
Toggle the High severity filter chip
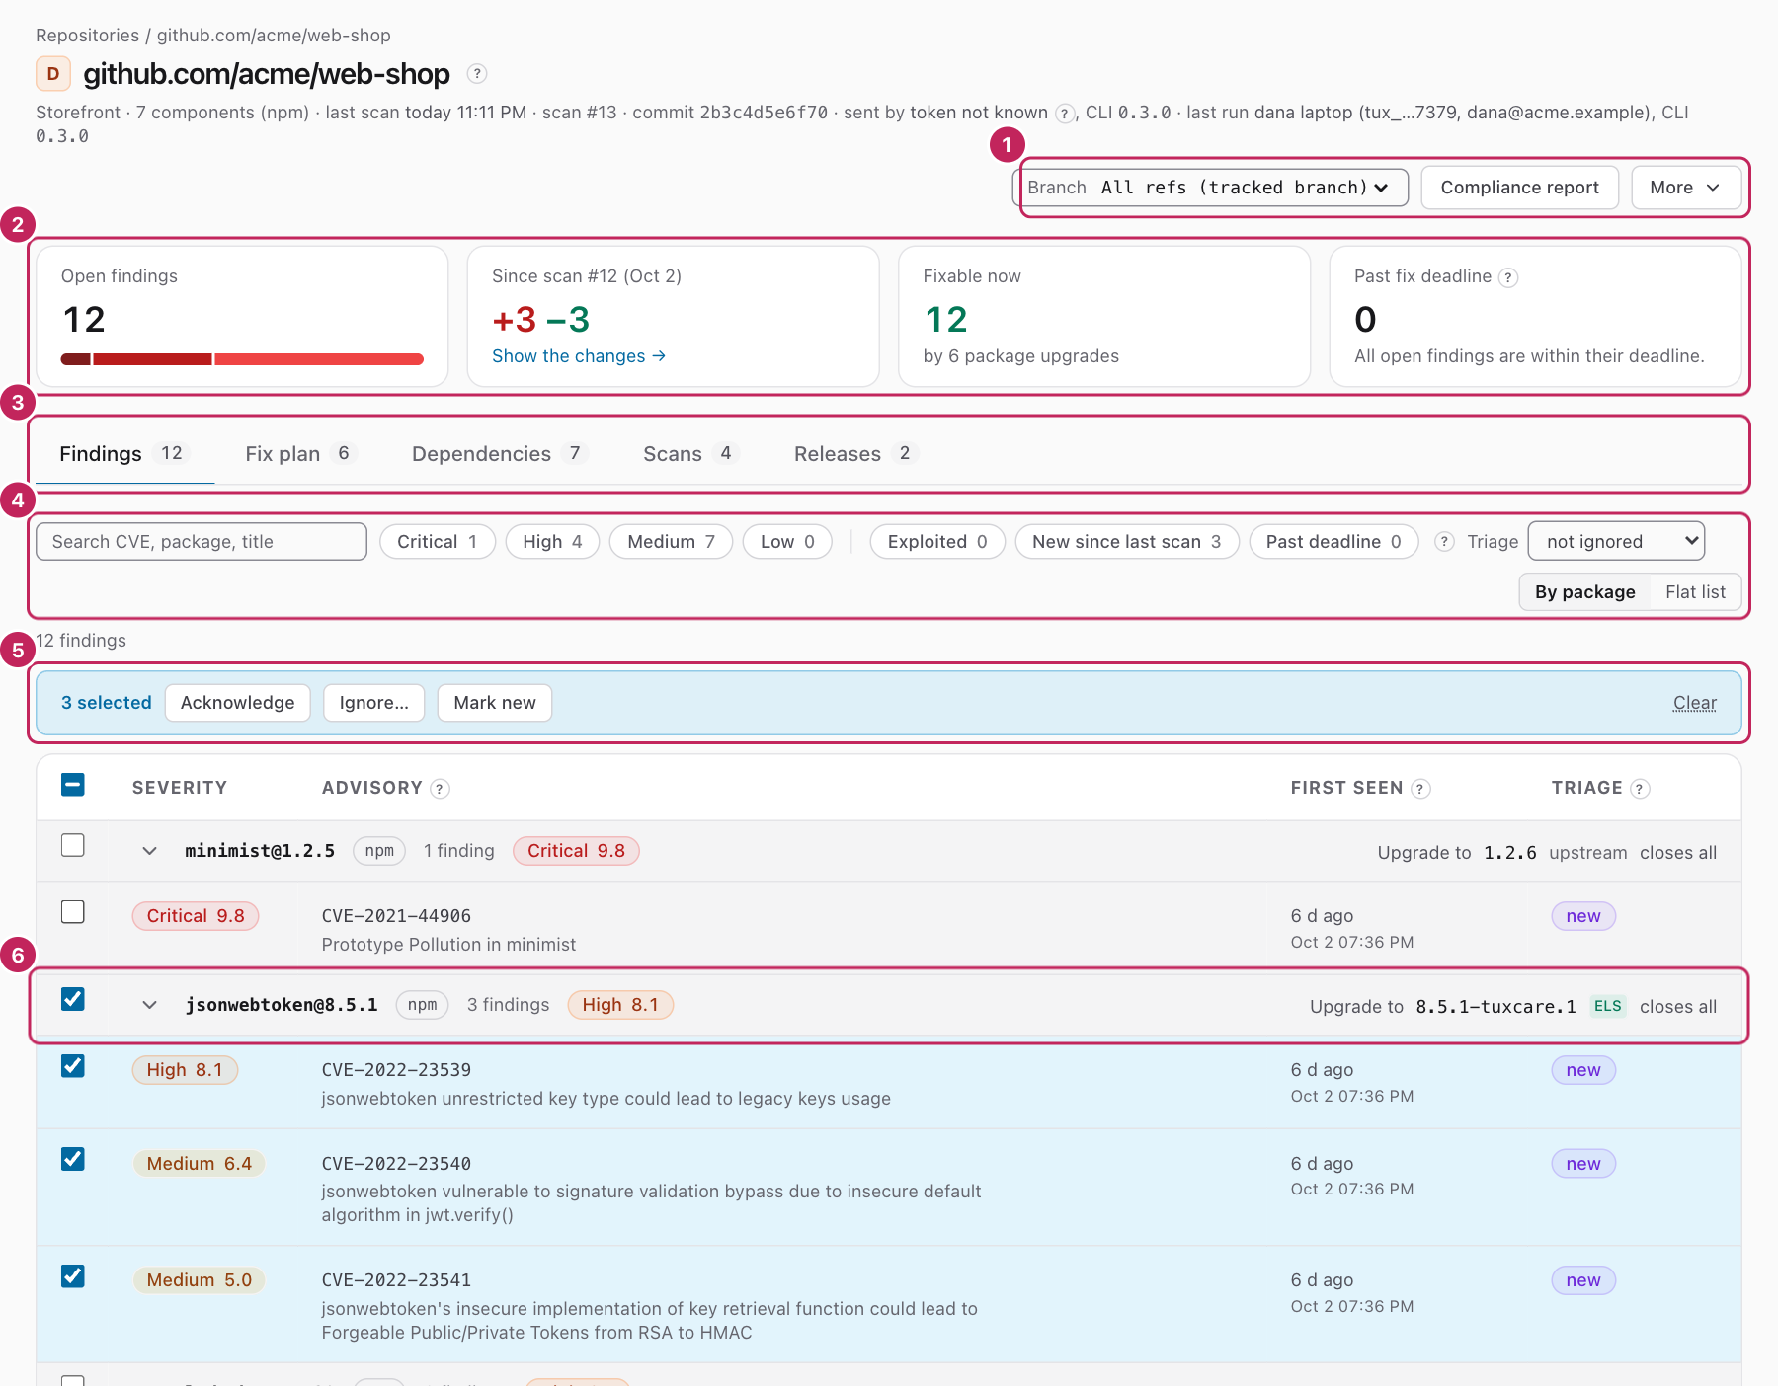552,541
